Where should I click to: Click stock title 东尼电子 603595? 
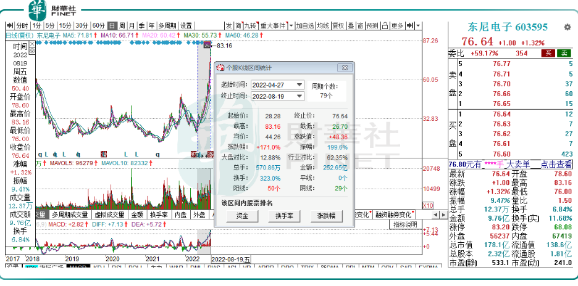508,27
